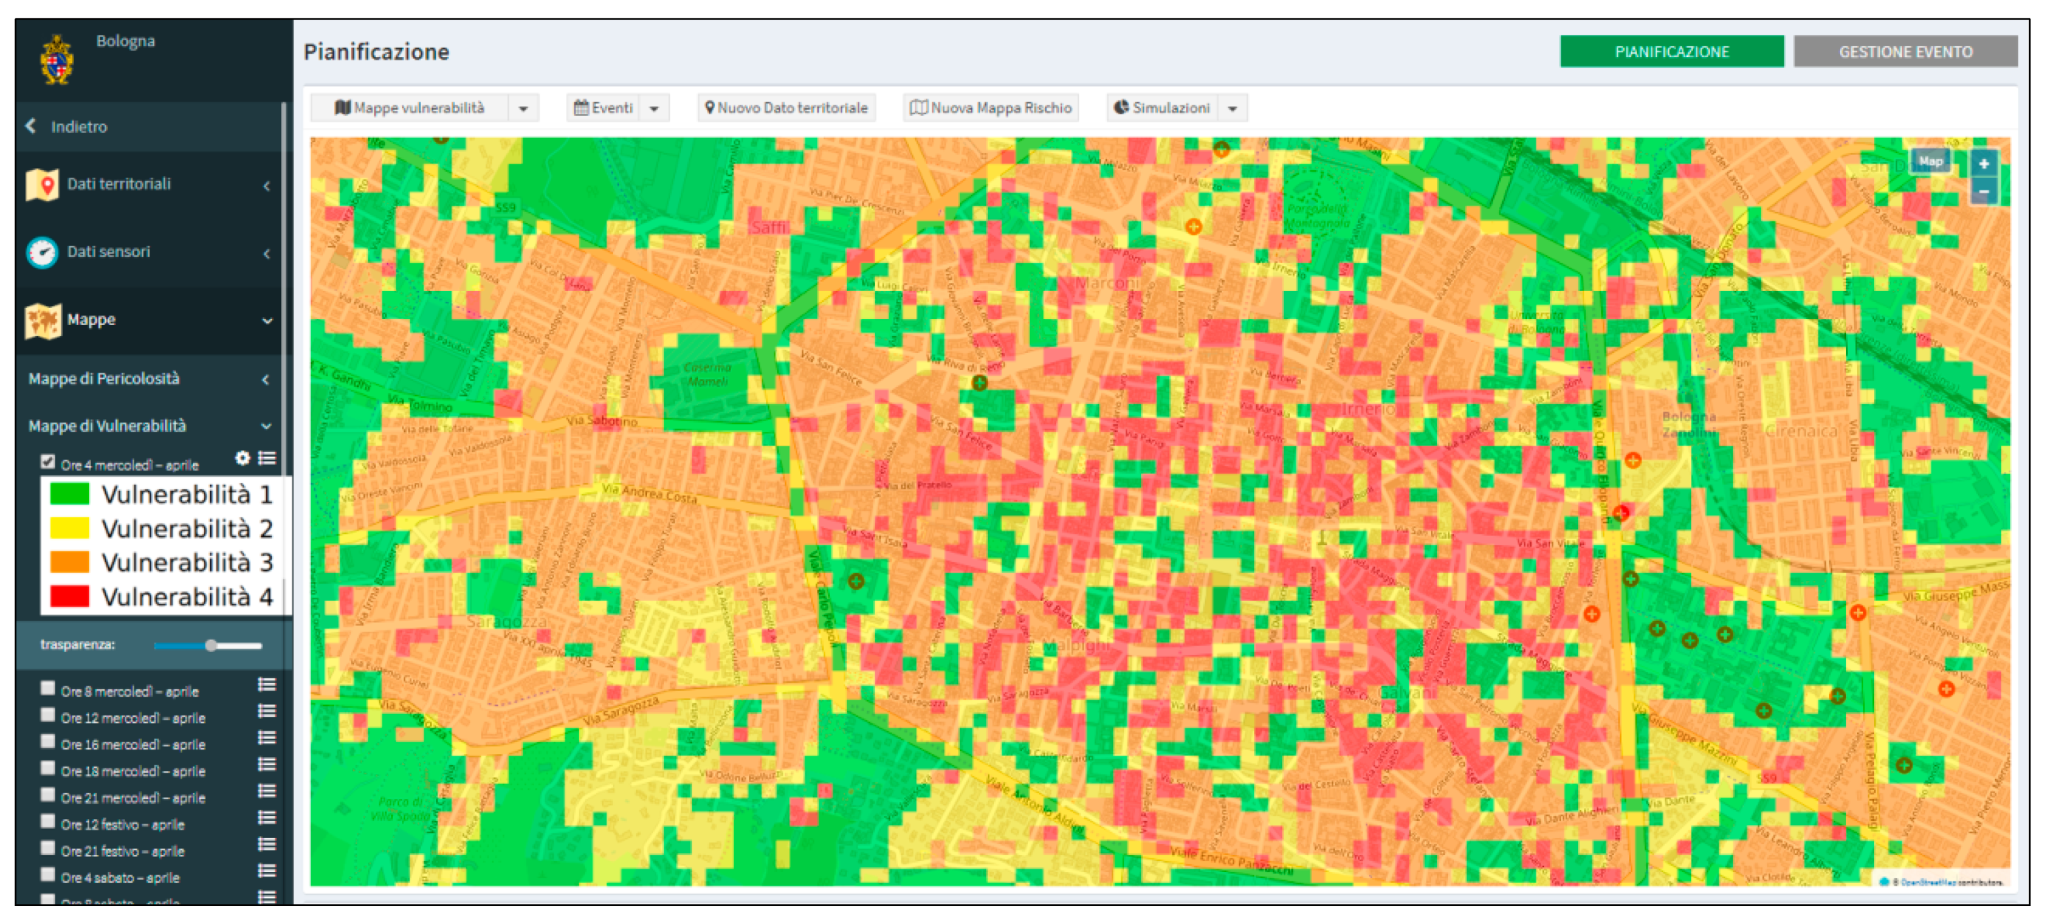Click Nuova Mappa Rischio button
The width and height of the screenshot is (2050, 923).
(x=991, y=108)
